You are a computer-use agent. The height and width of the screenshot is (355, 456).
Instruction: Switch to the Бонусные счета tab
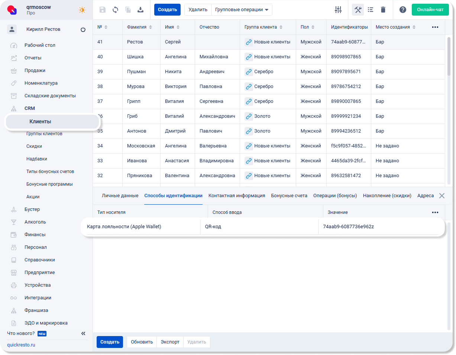289,196
